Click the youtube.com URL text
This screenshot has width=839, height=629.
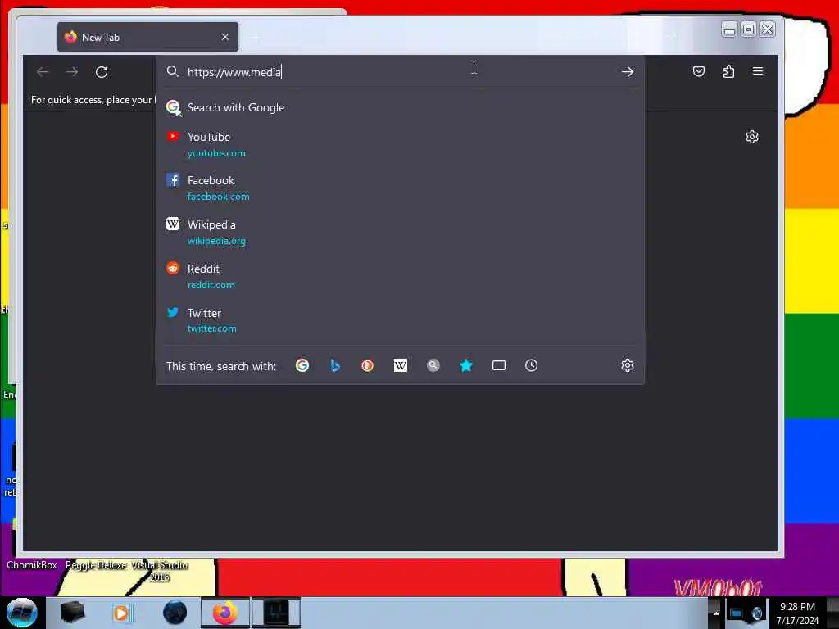[x=216, y=153]
